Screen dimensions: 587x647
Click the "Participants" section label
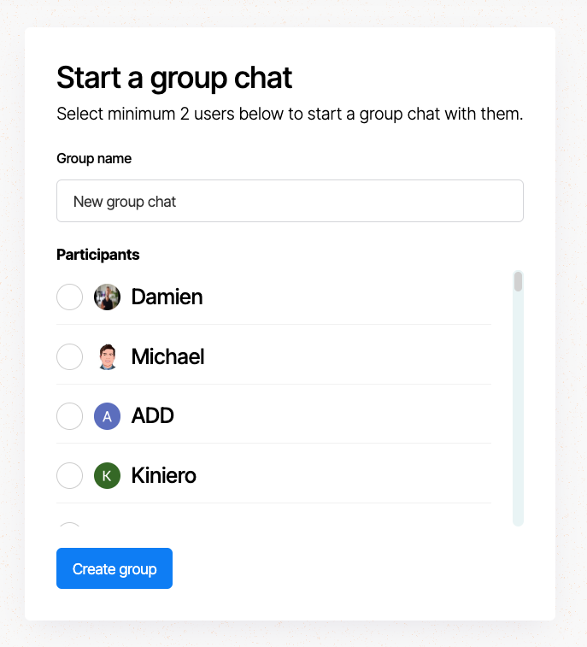point(97,255)
